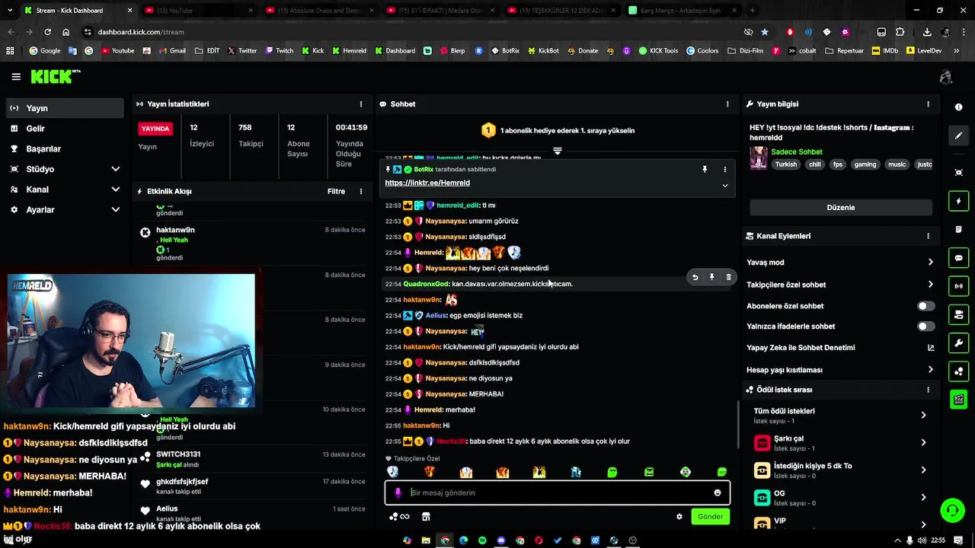Click the info icon in right rail
Image resolution: width=975 pixels, height=548 pixels.
pyautogui.click(x=959, y=107)
